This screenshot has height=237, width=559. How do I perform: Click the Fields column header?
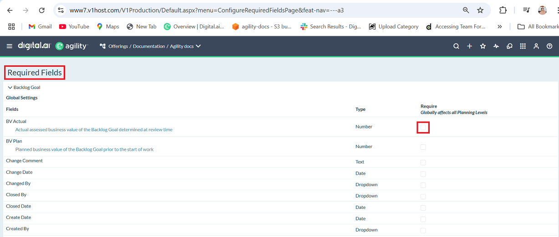click(12, 109)
